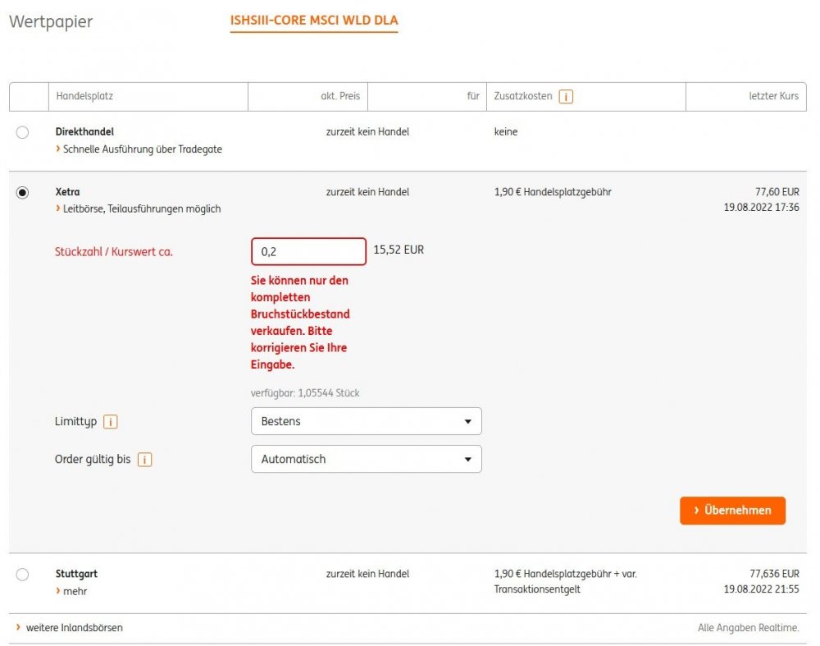
Task: Click the Zusatzkosten info icon
Action: [x=566, y=97]
